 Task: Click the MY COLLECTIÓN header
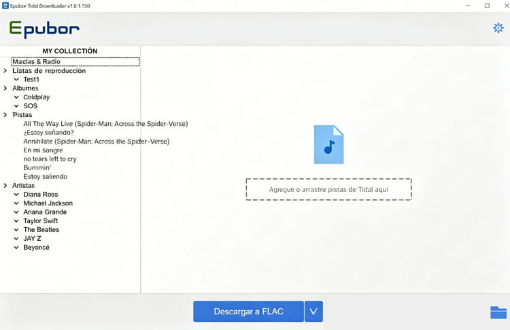(x=70, y=51)
